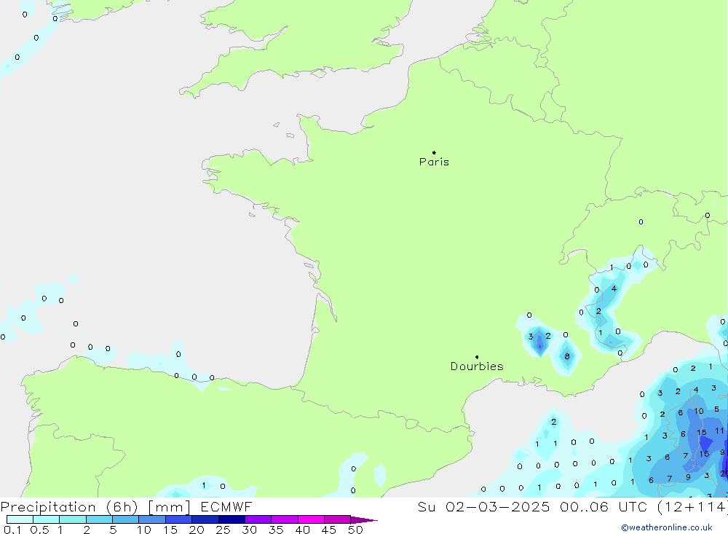Click the legend scale number 25
This screenshot has height=534, width=728.
223,530
